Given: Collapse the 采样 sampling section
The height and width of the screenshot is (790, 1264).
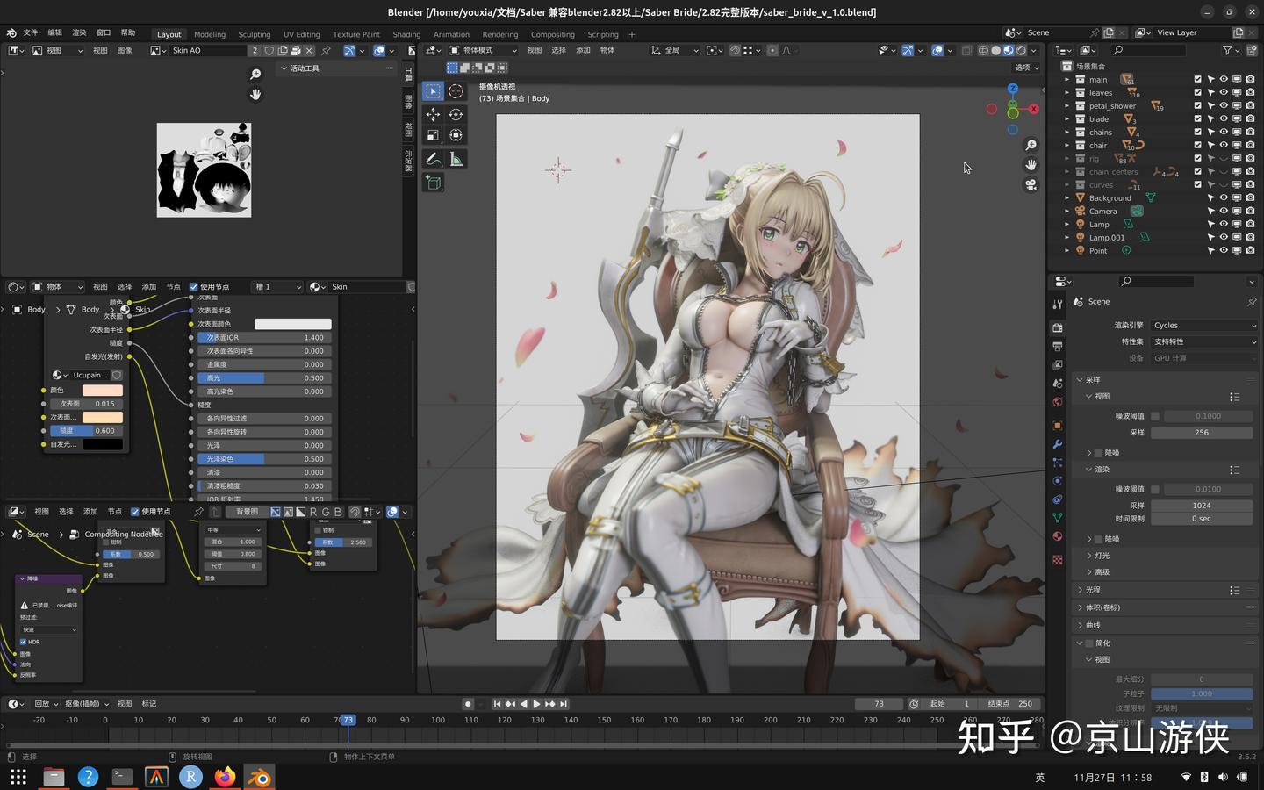Looking at the screenshot, I should click(x=1091, y=379).
